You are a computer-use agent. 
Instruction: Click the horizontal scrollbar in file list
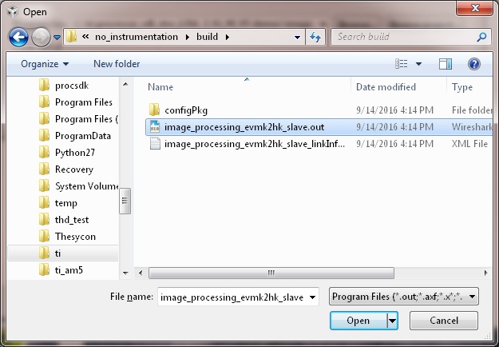pyautogui.click(x=271, y=273)
